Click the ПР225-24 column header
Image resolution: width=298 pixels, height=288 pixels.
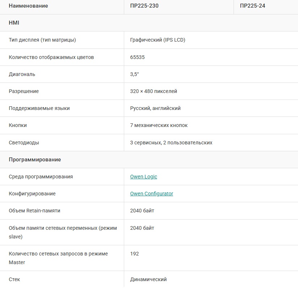[252, 6]
